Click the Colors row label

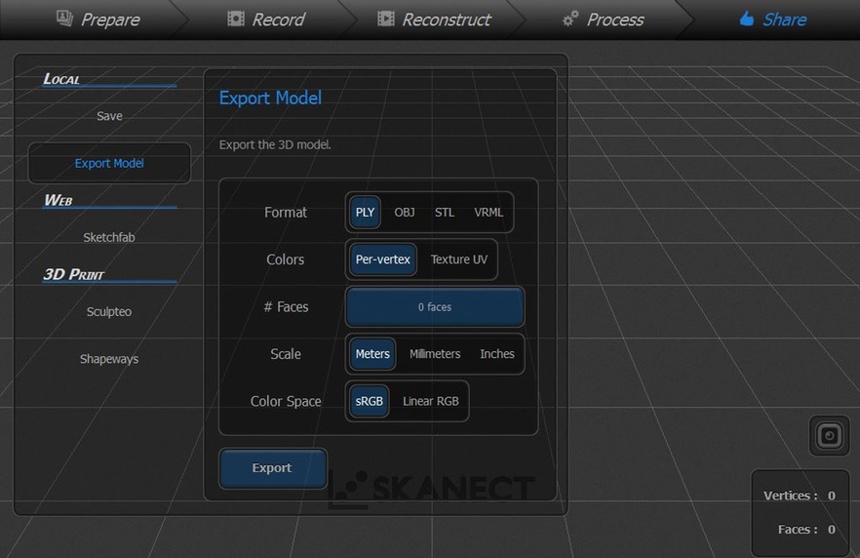tap(285, 259)
